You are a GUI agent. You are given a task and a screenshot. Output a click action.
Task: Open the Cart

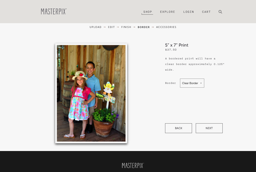[x=206, y=12]
